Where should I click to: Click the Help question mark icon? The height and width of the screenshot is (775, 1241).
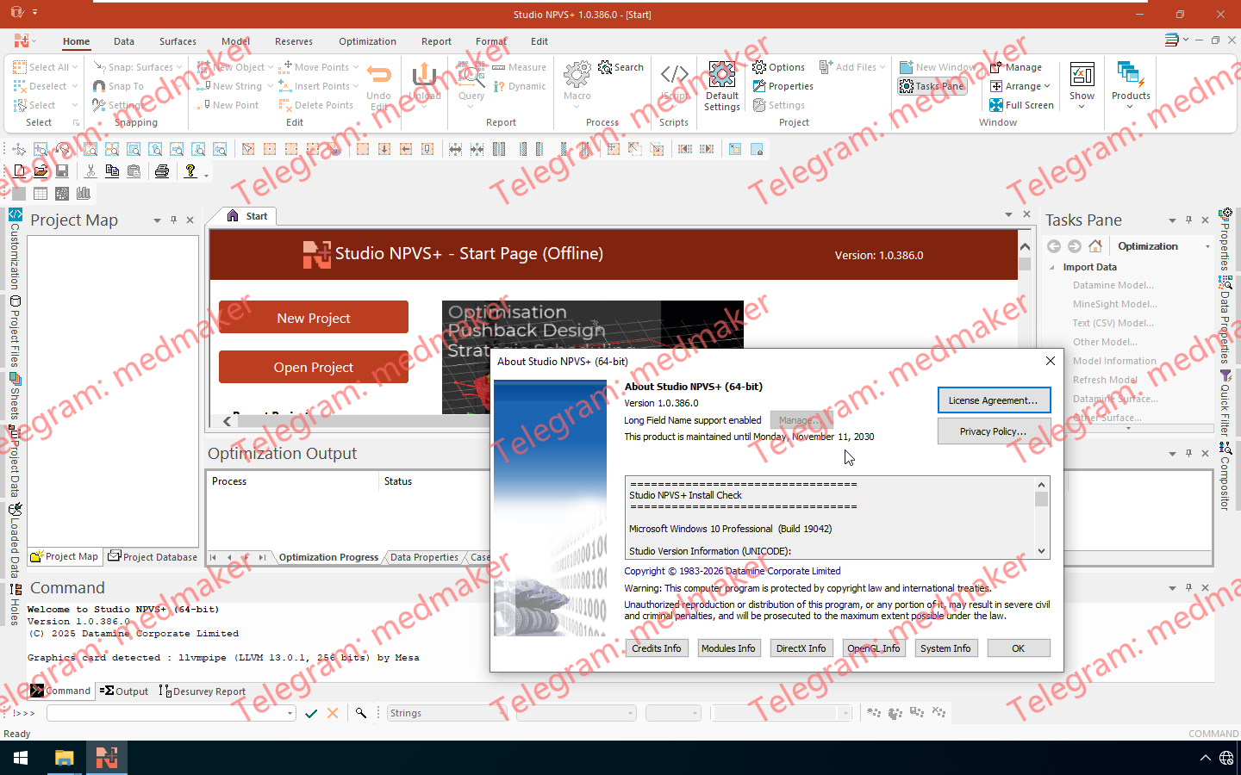(190, 171)
